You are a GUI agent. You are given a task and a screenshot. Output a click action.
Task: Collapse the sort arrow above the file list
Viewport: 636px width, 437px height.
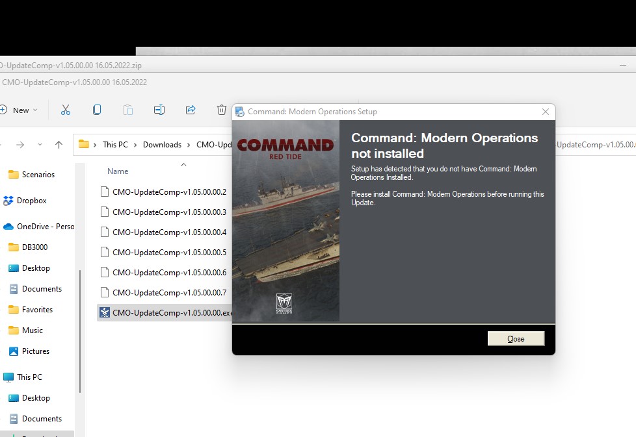point(183,164)
